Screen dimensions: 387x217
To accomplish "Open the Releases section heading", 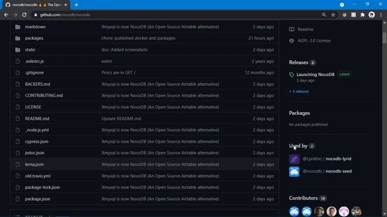I will pos(298,63).
